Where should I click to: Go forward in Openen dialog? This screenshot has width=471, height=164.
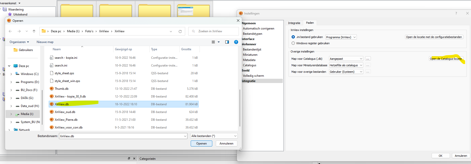tap(19, 31)
